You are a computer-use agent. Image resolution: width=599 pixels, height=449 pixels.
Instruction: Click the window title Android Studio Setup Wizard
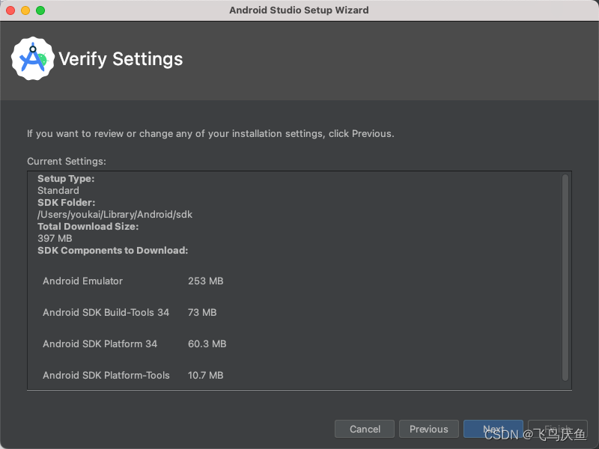299,10
